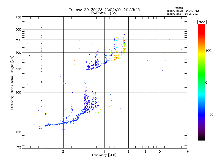220x165 pixels.
Task: Click the x-axis tick label '1'
Action: pos(22,152)
